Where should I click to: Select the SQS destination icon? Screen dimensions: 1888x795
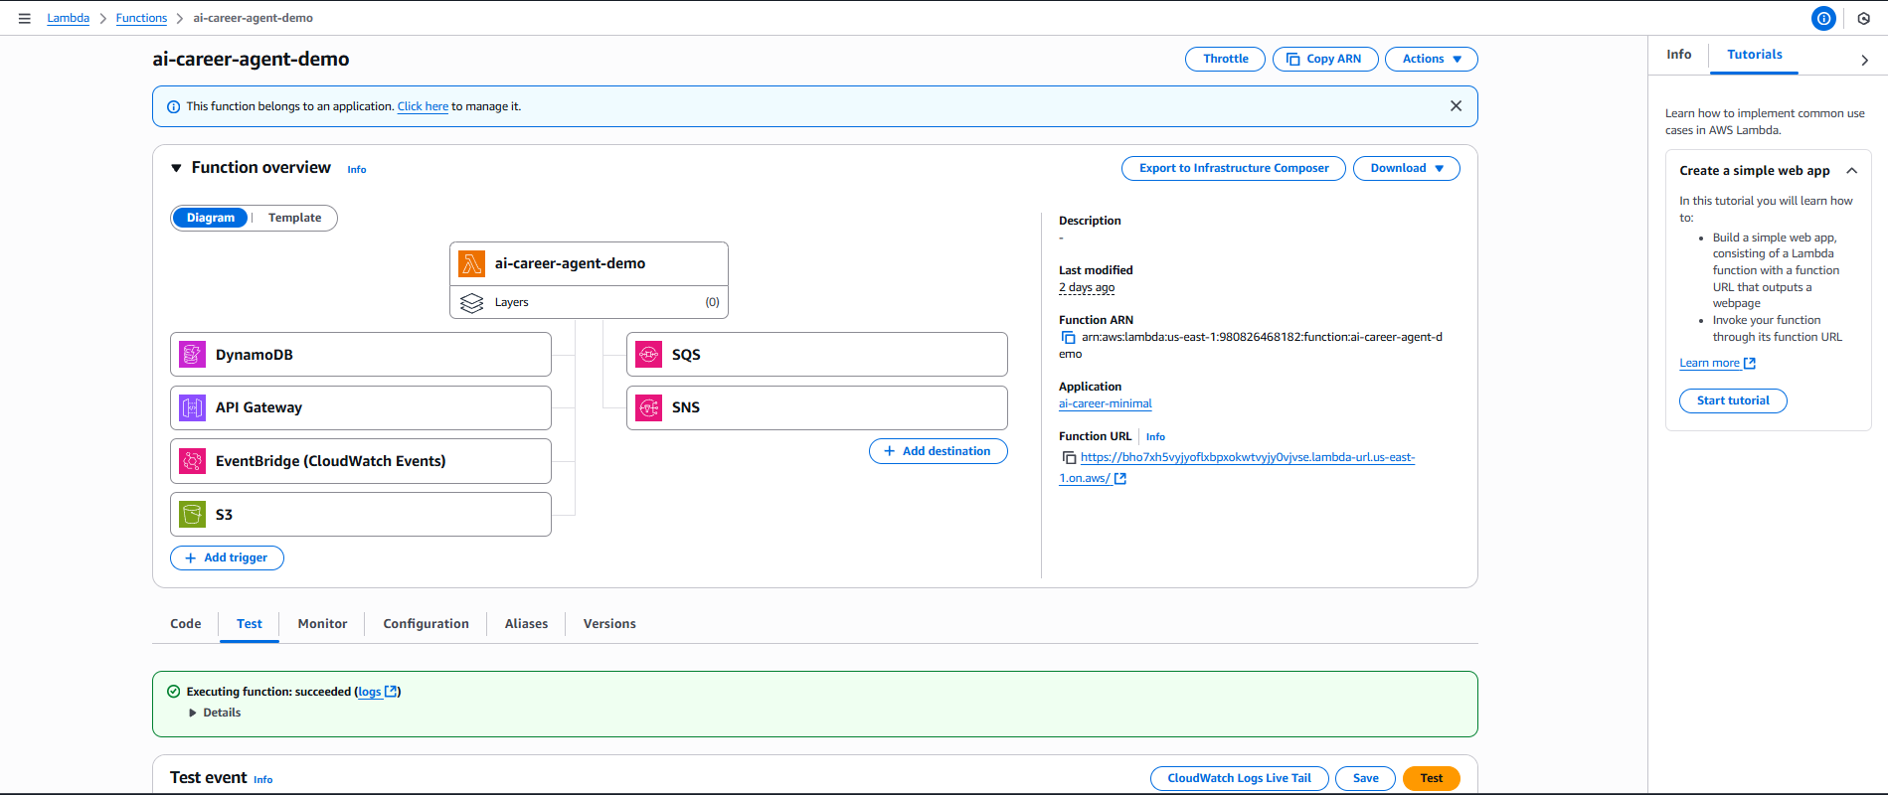[648, 355]
